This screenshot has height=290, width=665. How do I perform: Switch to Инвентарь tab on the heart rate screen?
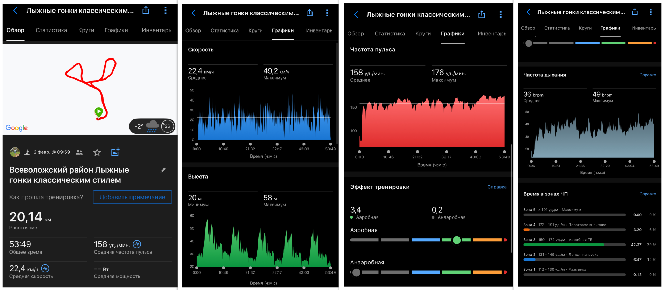pos(492,33)
